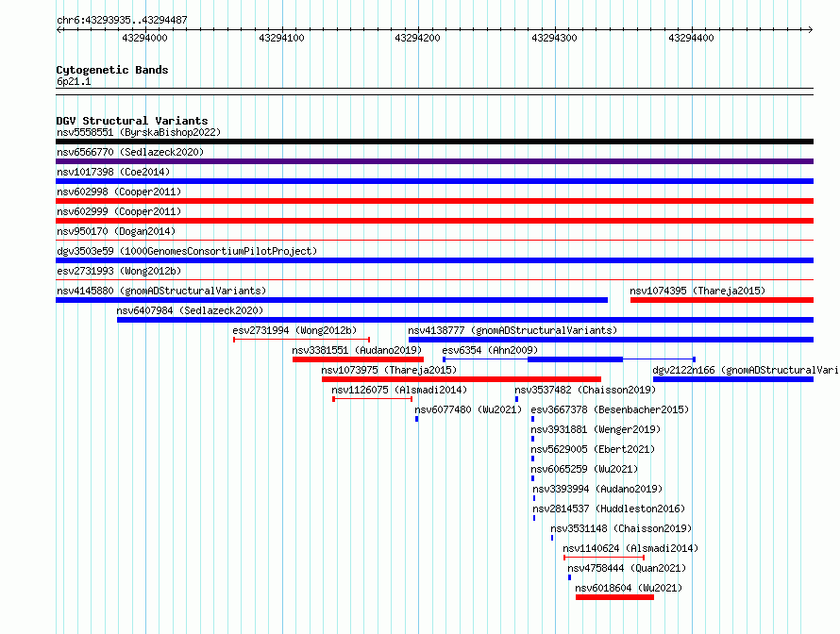Click the nsv5558551 (ByrskaBishop2022) variant label
The image size is (840, 634).
[x=139, y=132]
